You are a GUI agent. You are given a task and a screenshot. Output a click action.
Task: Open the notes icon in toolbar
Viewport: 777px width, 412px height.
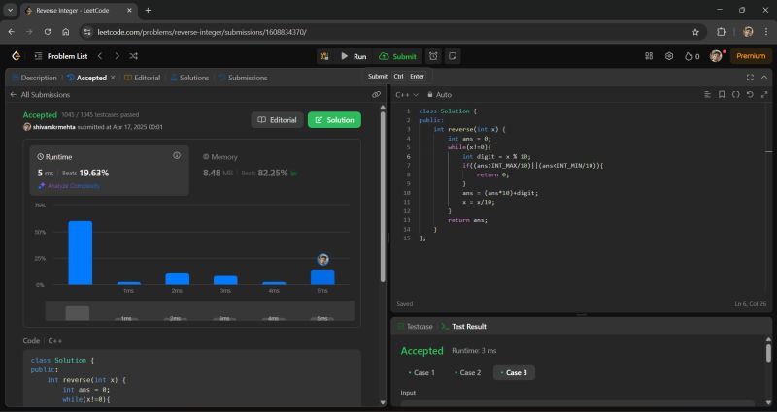(453, 56)
